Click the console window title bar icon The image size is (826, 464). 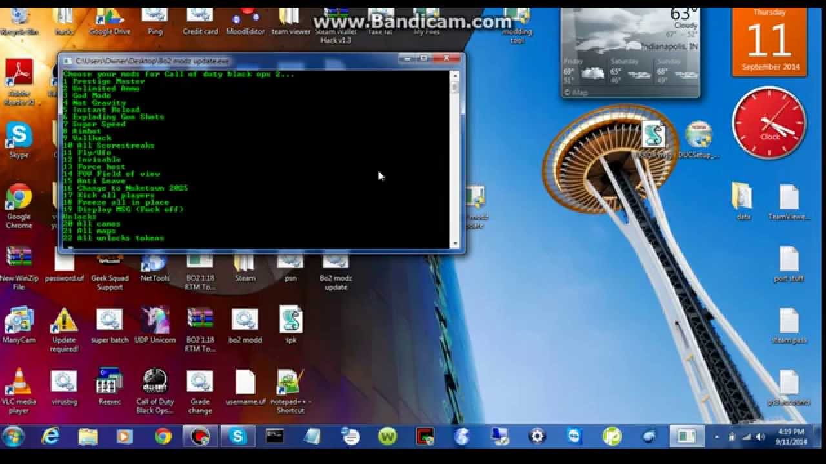pyautogui.click(x=68, y=61)
